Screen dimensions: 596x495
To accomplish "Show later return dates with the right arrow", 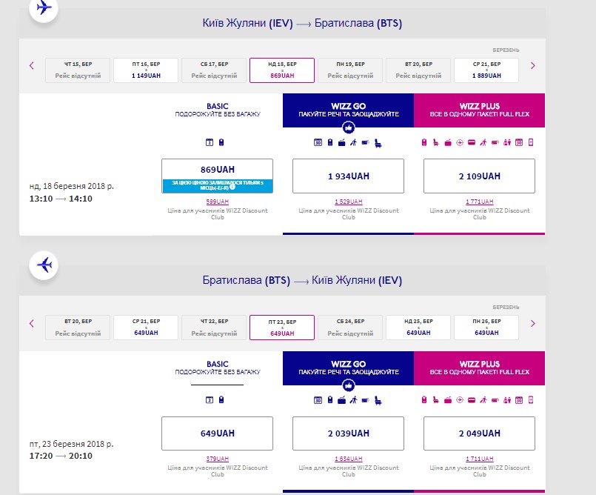I will [x=532, y=323].
